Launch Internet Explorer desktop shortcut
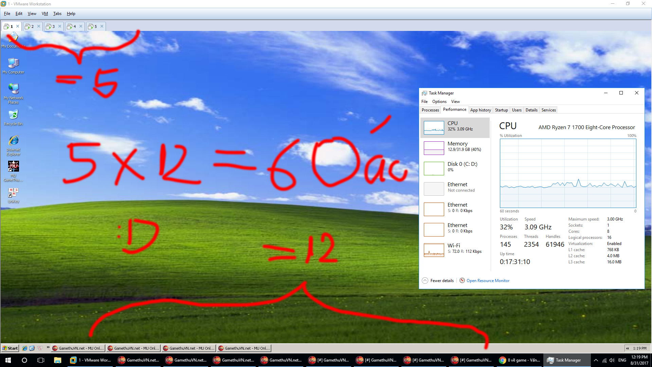This screenshot has height=367, width=652. [x=13, y=141]
